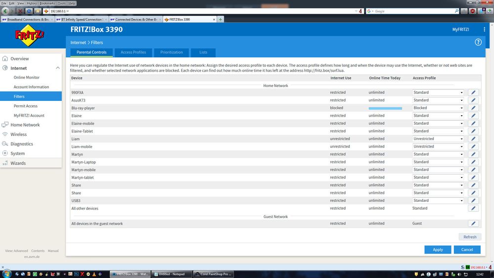Open the help question mark icon
The height and width of the screenshot is (278, 494).
[478, 42]
